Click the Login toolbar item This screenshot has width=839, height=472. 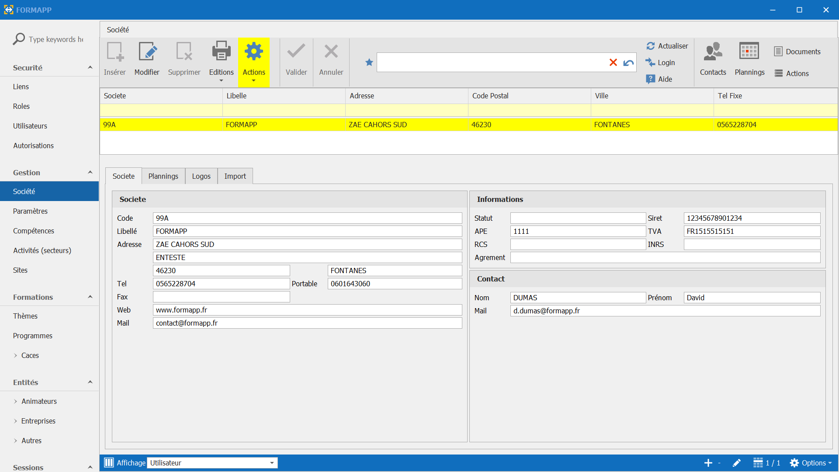coord(660,62)
